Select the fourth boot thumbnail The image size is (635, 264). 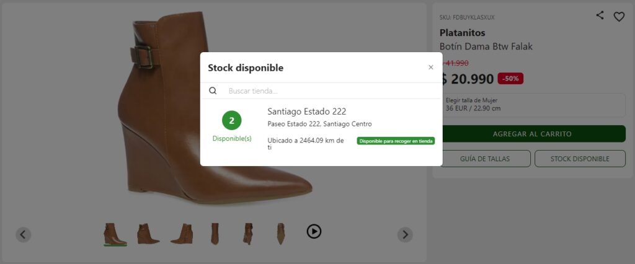(x=215, y=234)
